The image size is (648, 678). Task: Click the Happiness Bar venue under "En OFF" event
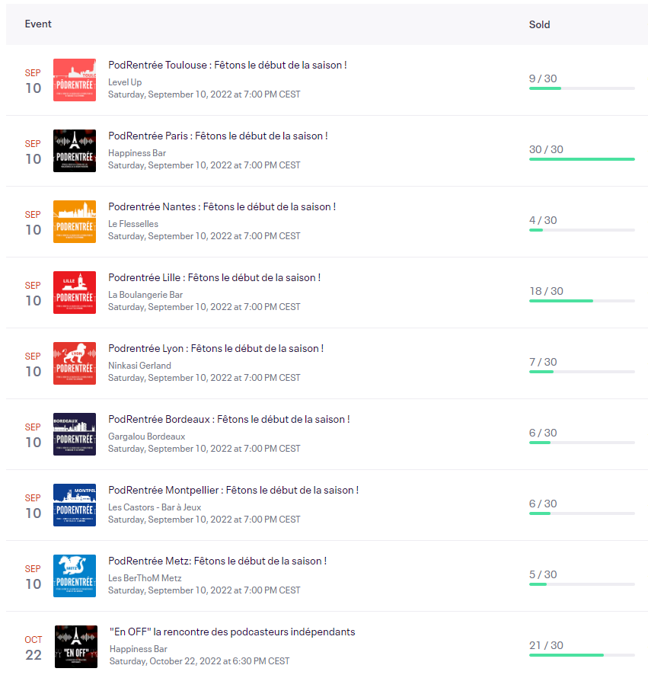coord(139,649)
